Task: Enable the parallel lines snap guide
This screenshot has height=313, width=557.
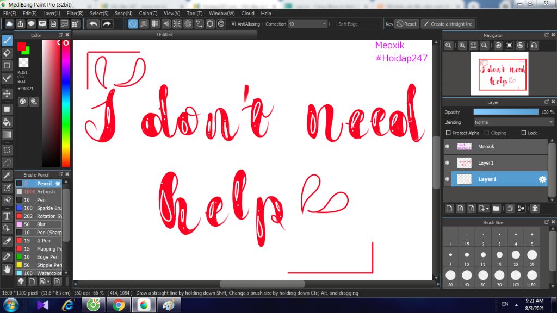Action: [x=144, y=24]
